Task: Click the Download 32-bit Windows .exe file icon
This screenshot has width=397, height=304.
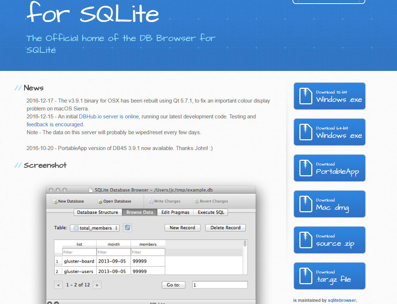Action: (305, 96)
